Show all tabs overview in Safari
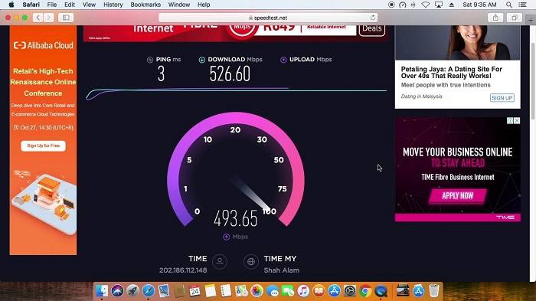536x301 pixels. tap(514, 18)
